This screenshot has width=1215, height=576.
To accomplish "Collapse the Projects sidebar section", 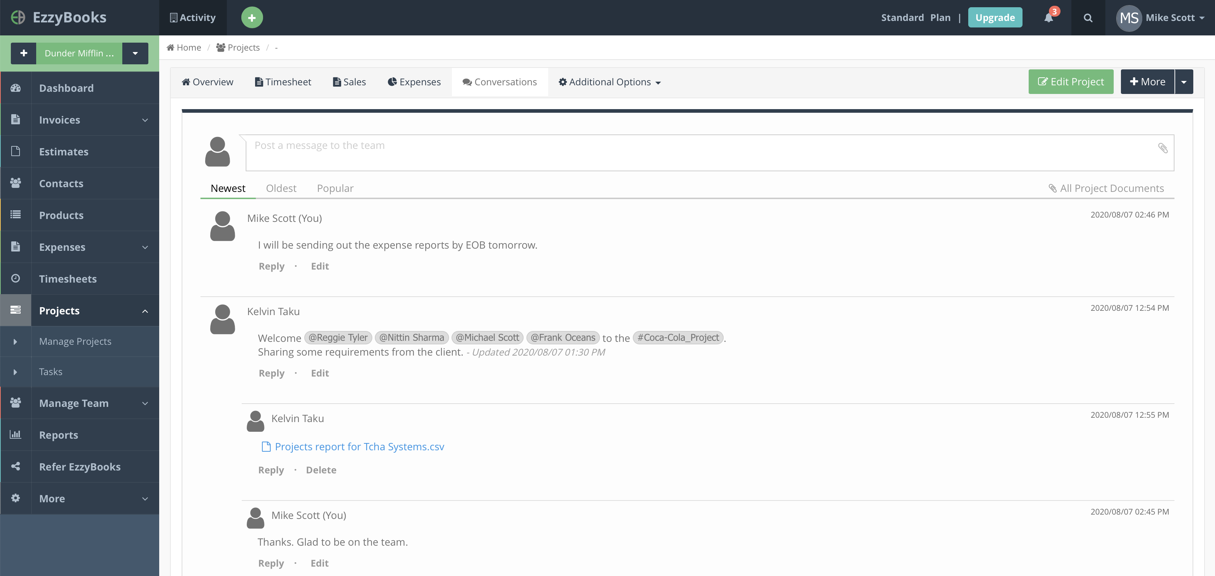I will (145, 311).
